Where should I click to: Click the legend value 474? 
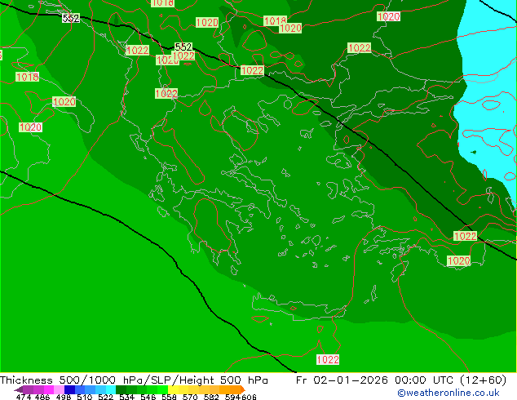[24, 397]
